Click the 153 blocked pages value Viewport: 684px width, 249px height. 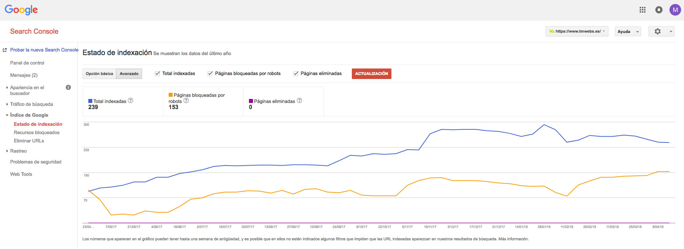click(x=173, y=107)
